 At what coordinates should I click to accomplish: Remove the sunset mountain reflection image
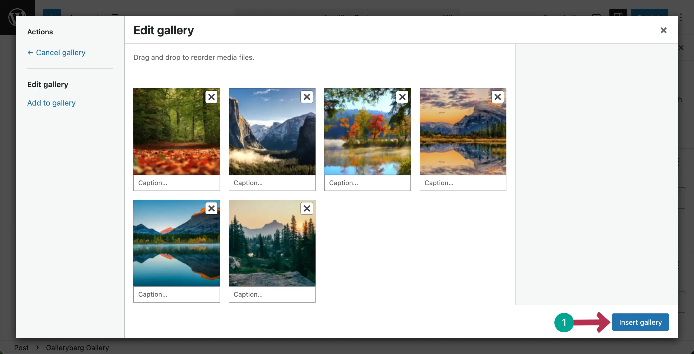(x=498, y=97)
